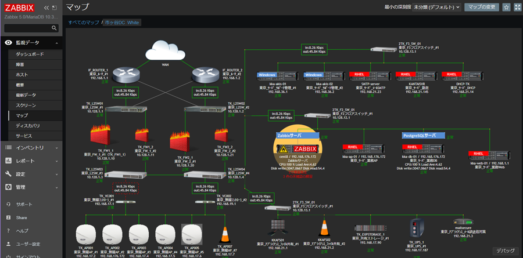The width and height of the screenshot is (523, 258).
Task: Select the TK_UPS_1 UPS icon
Action: point(417,229)
